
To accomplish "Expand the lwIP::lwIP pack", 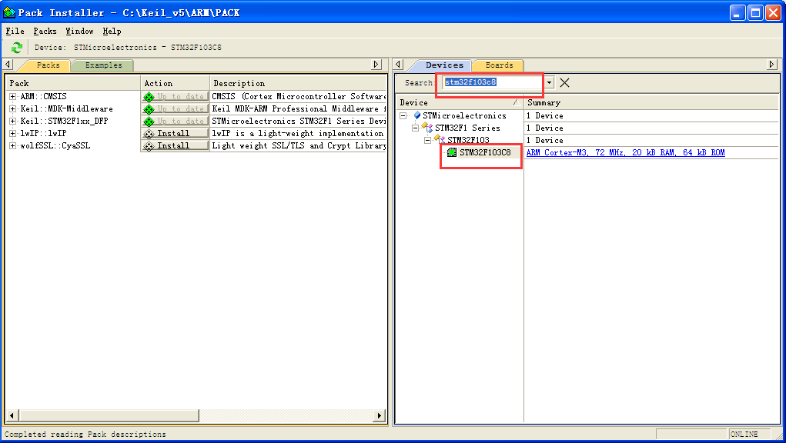I will 12,134.
